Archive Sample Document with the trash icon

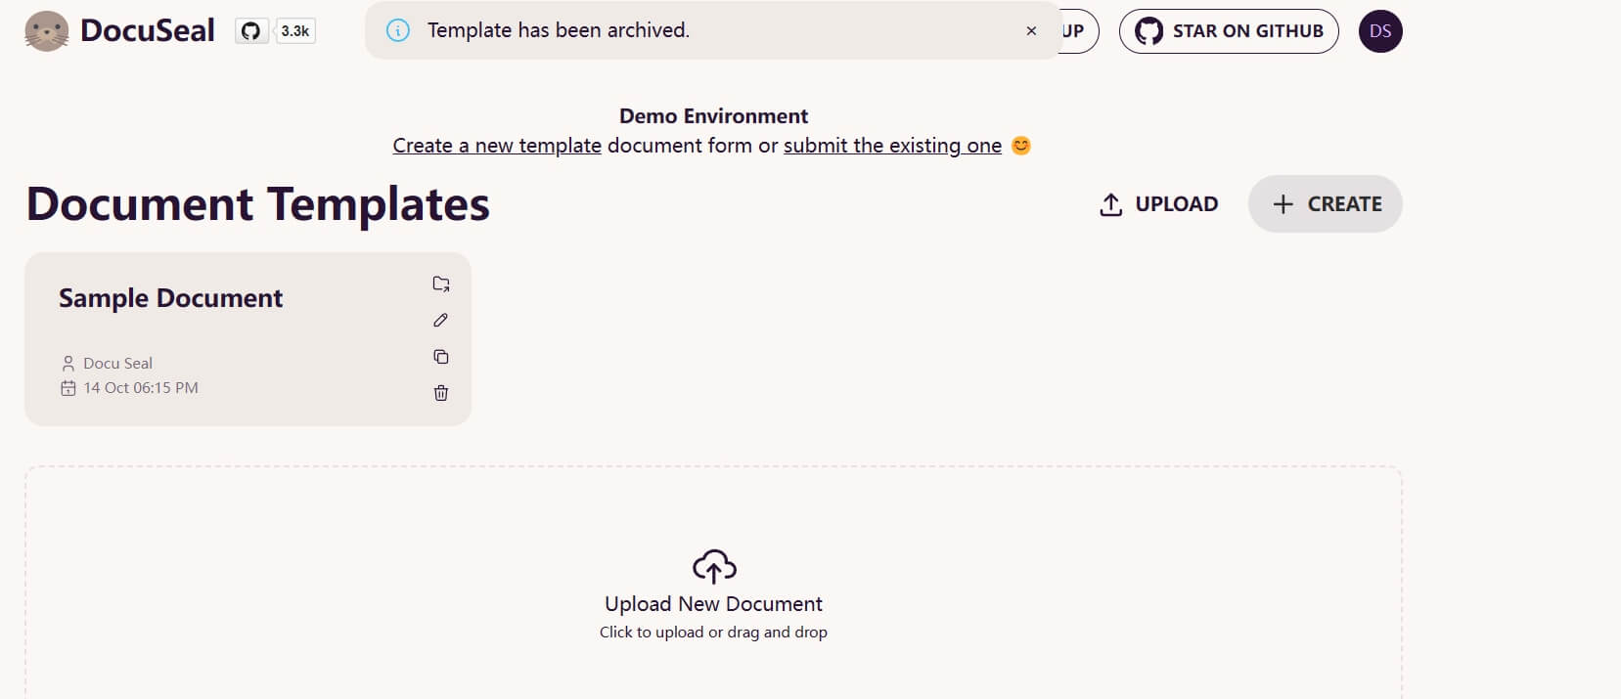[441, 393]
